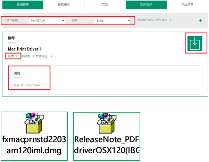Open the ReleaseNote_PDF driverOSX120 file icon
The height and width of the screenshot is (162, 209).
(x=107, y=136)
